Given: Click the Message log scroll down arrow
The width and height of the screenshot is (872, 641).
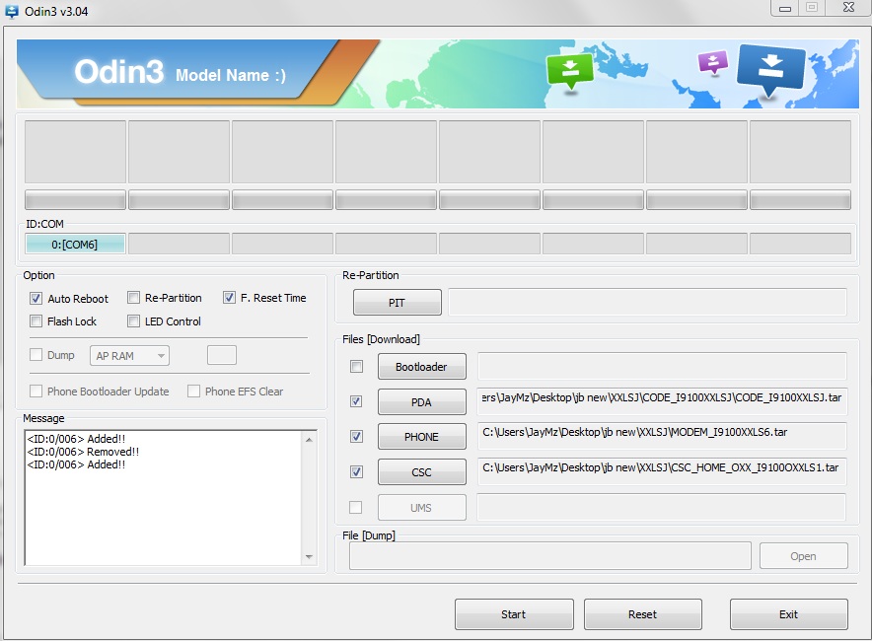Looking at the screenshot, I should [x=309, y=556].
